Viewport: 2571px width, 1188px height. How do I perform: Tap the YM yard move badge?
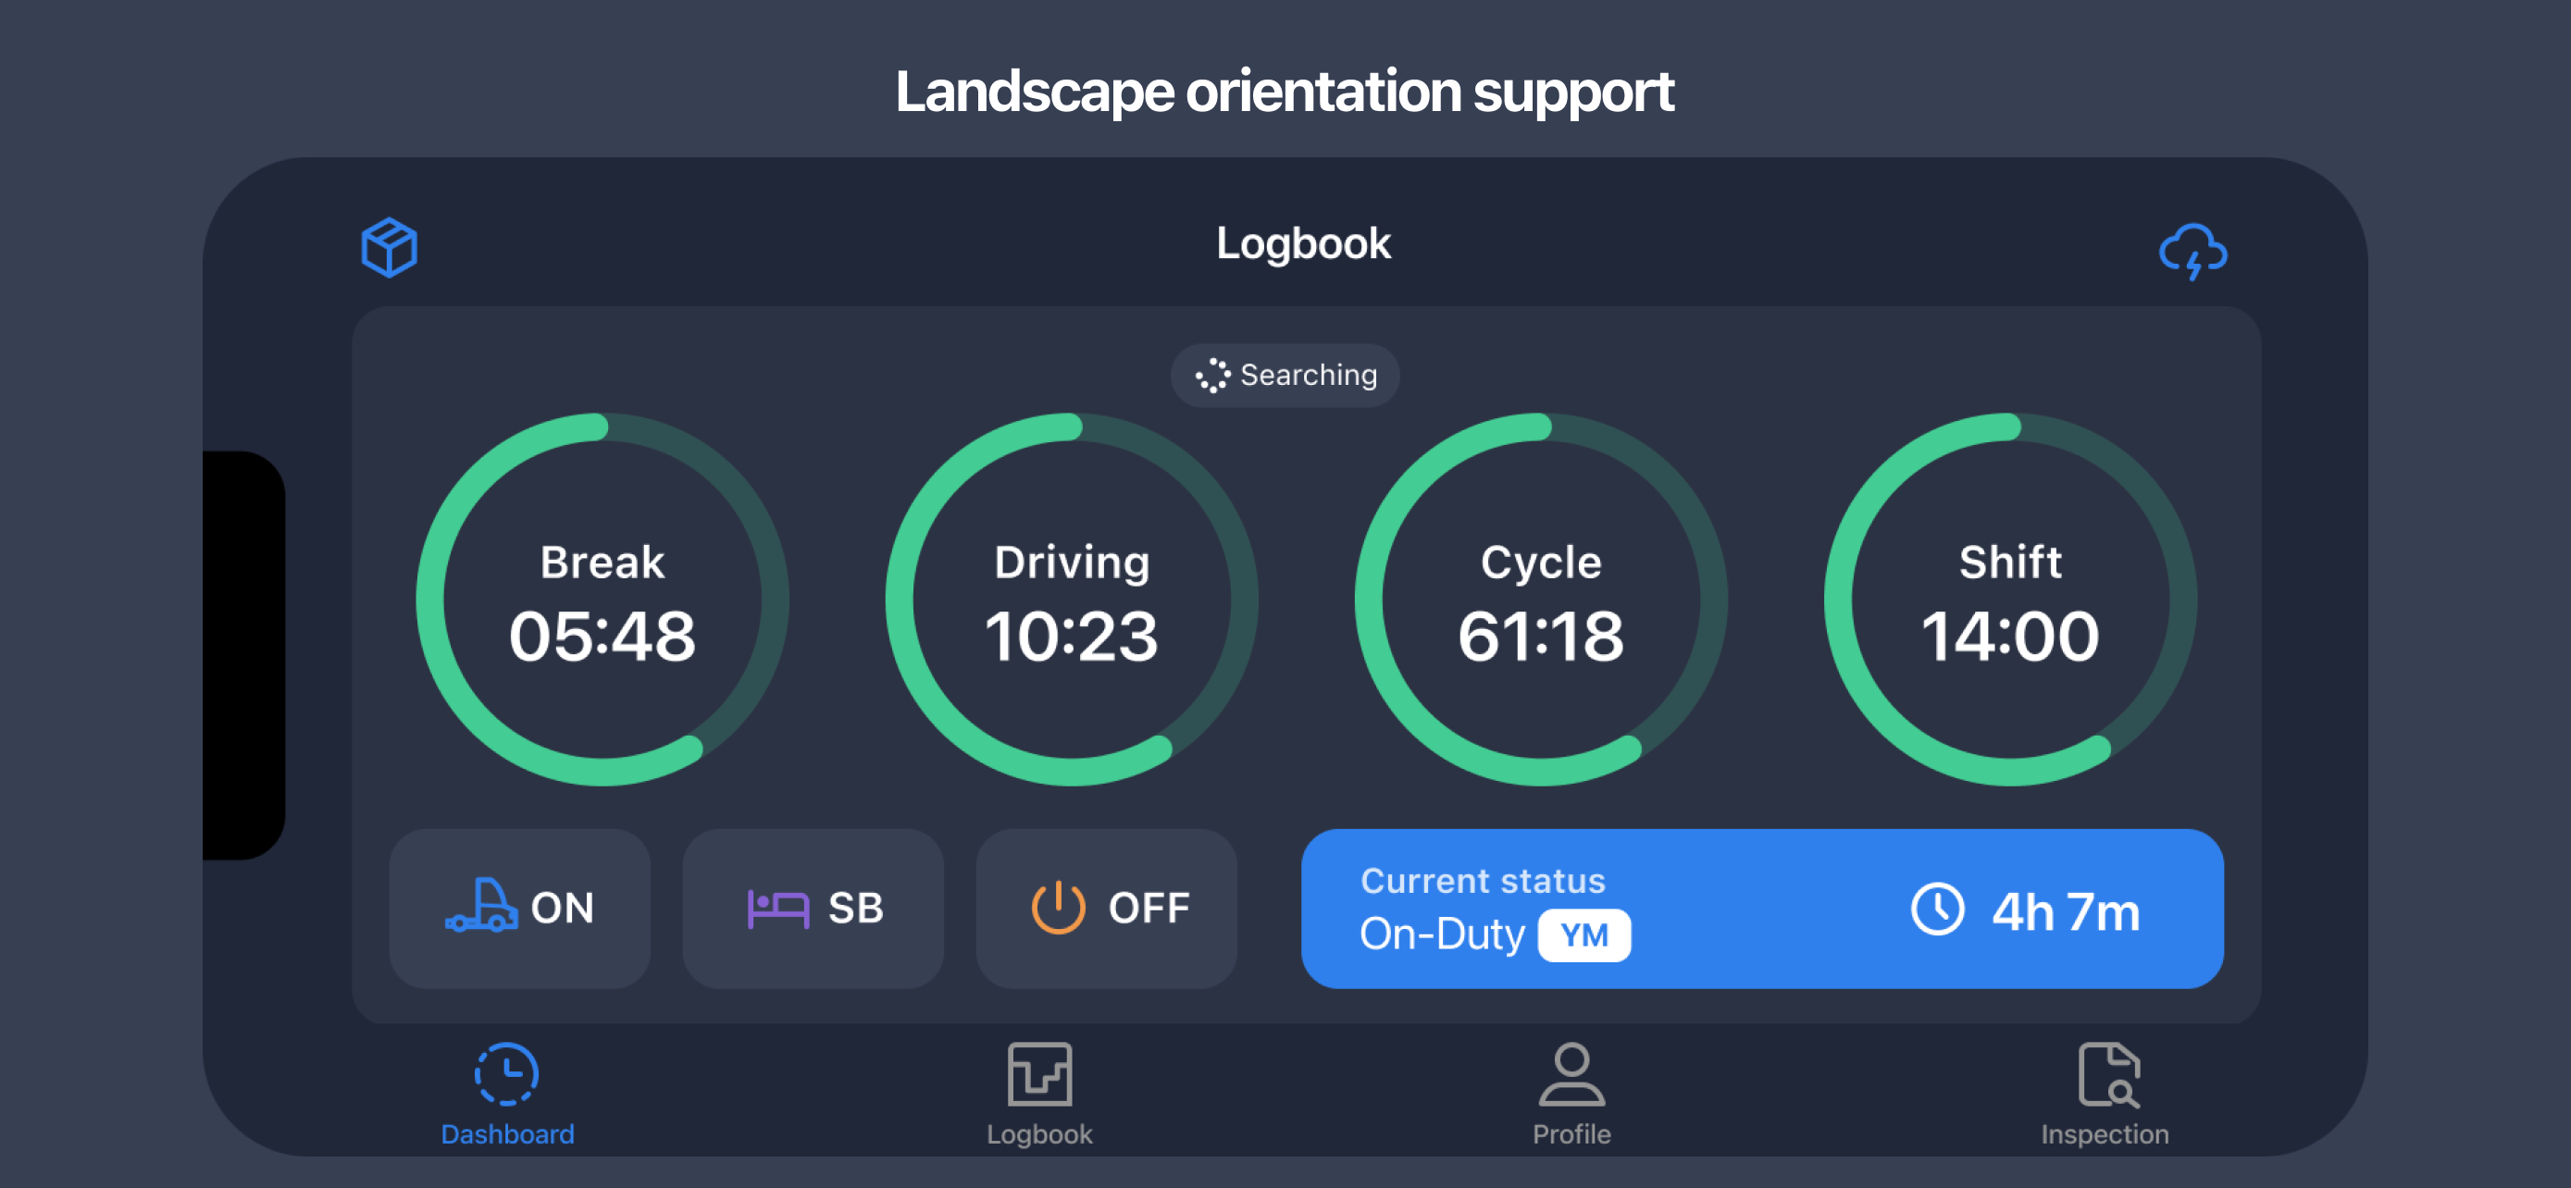(x=1584, y=935)
